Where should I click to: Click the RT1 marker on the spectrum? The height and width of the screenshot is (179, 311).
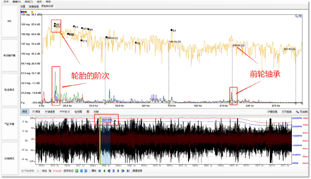55,24
